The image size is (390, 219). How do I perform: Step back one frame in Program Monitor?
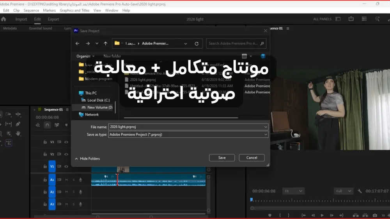click(313, 215)
